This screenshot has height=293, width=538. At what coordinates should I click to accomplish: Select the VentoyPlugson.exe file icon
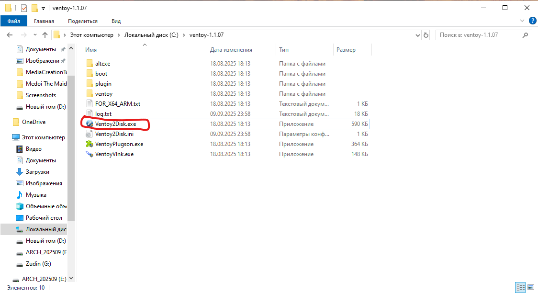pyautogui.click(x=89, y=144)
